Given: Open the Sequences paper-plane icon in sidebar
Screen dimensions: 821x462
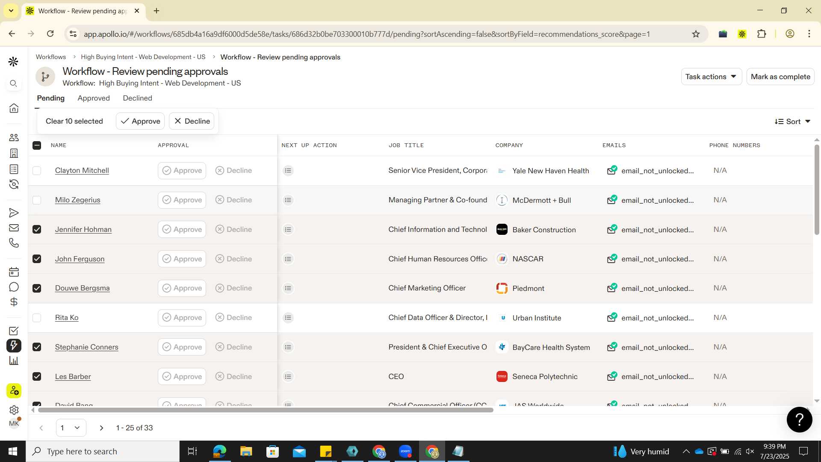Looking at the screenshot, I should tap(14, 213).
